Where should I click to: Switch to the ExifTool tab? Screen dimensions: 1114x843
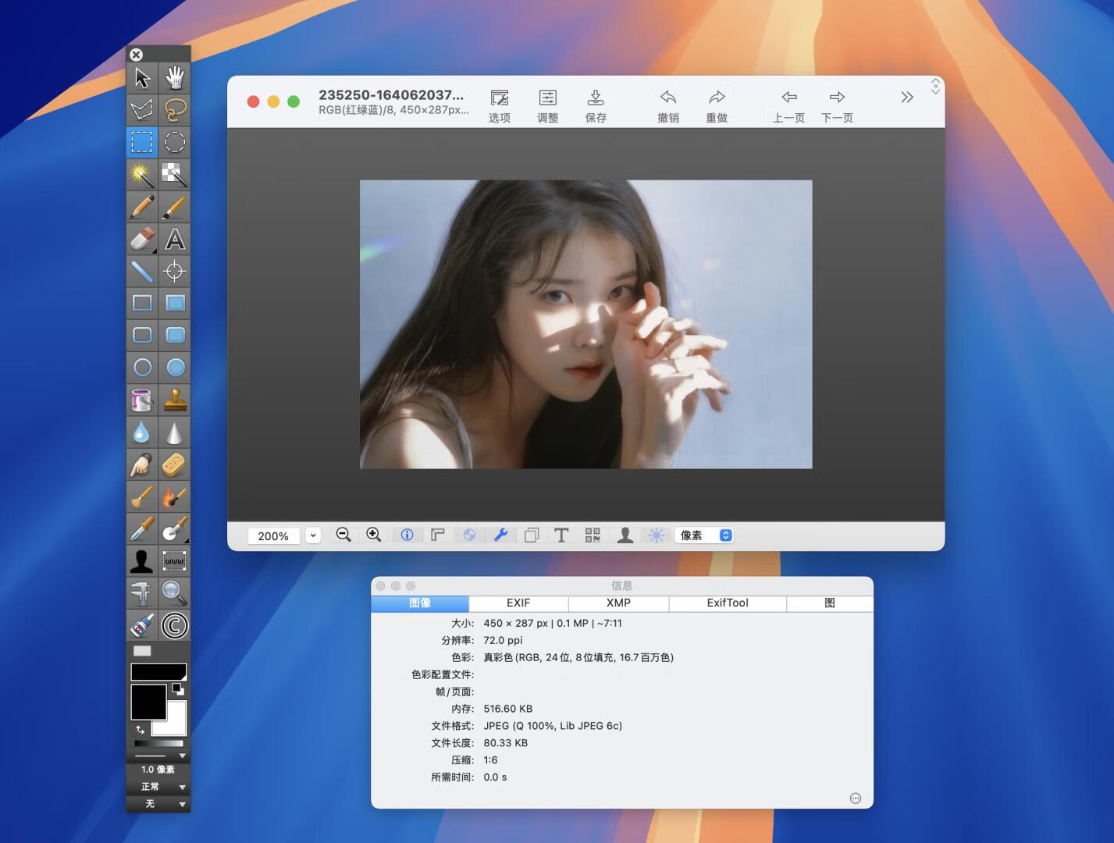tap(728, 603)
